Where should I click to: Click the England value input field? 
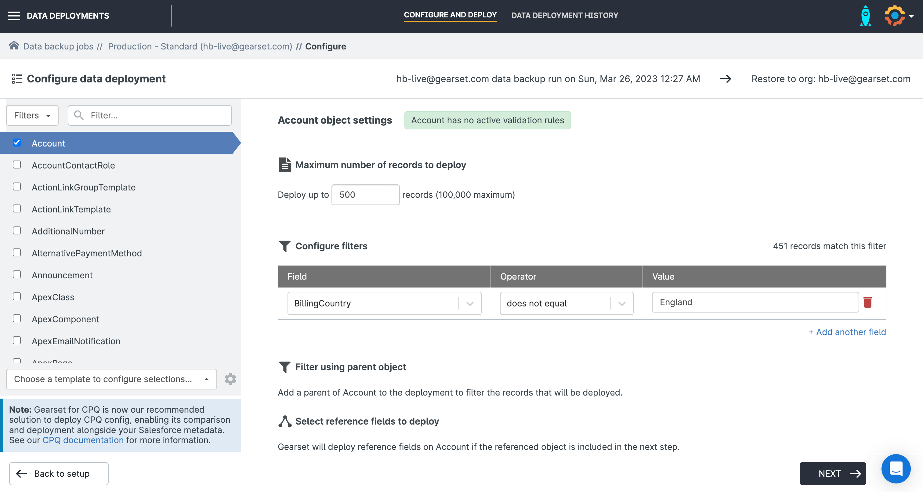755,302
